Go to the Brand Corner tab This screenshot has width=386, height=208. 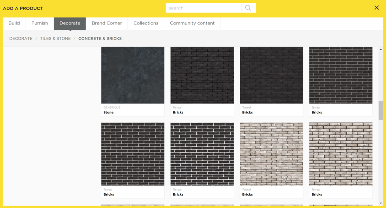coord(107,23)
